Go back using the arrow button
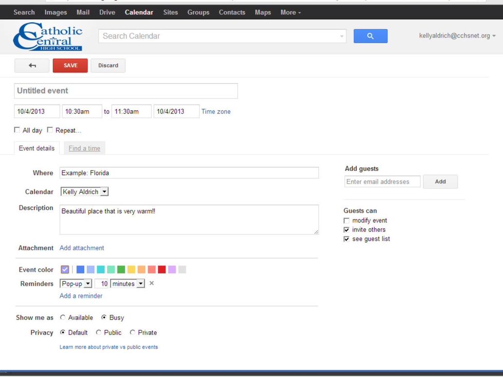 [x=32, y=66]
